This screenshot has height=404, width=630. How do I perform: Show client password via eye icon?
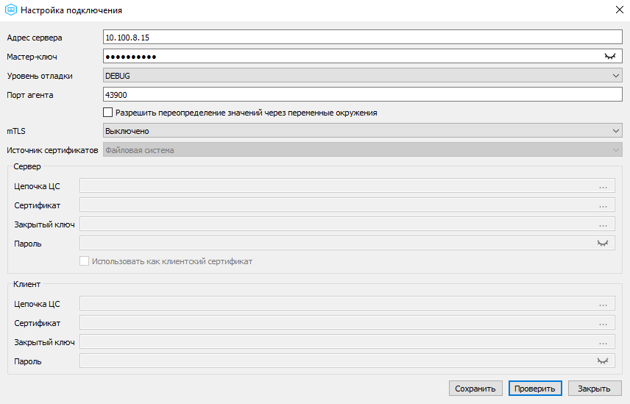[603, 361]
